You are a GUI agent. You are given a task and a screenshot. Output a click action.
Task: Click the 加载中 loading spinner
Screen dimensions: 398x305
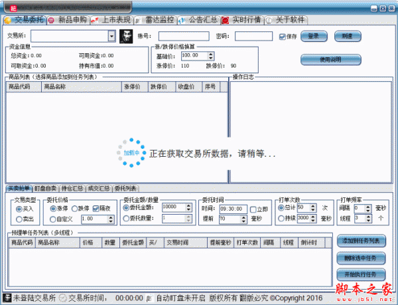[x=131, y=153]
